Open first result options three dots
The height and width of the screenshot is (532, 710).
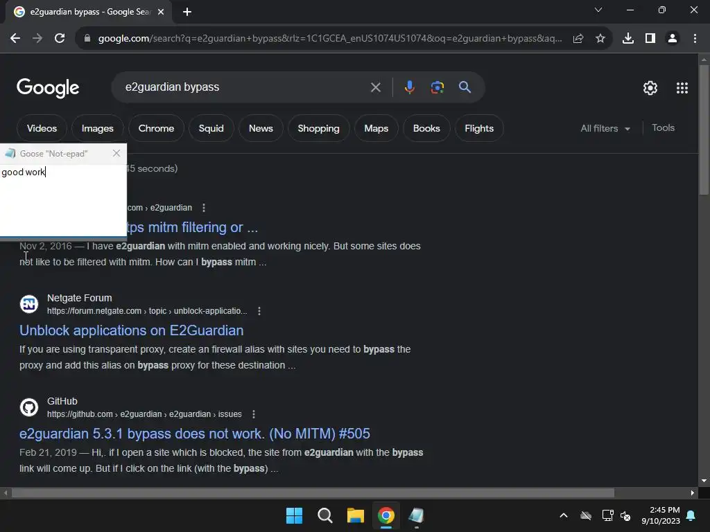(x=204, y=208)
